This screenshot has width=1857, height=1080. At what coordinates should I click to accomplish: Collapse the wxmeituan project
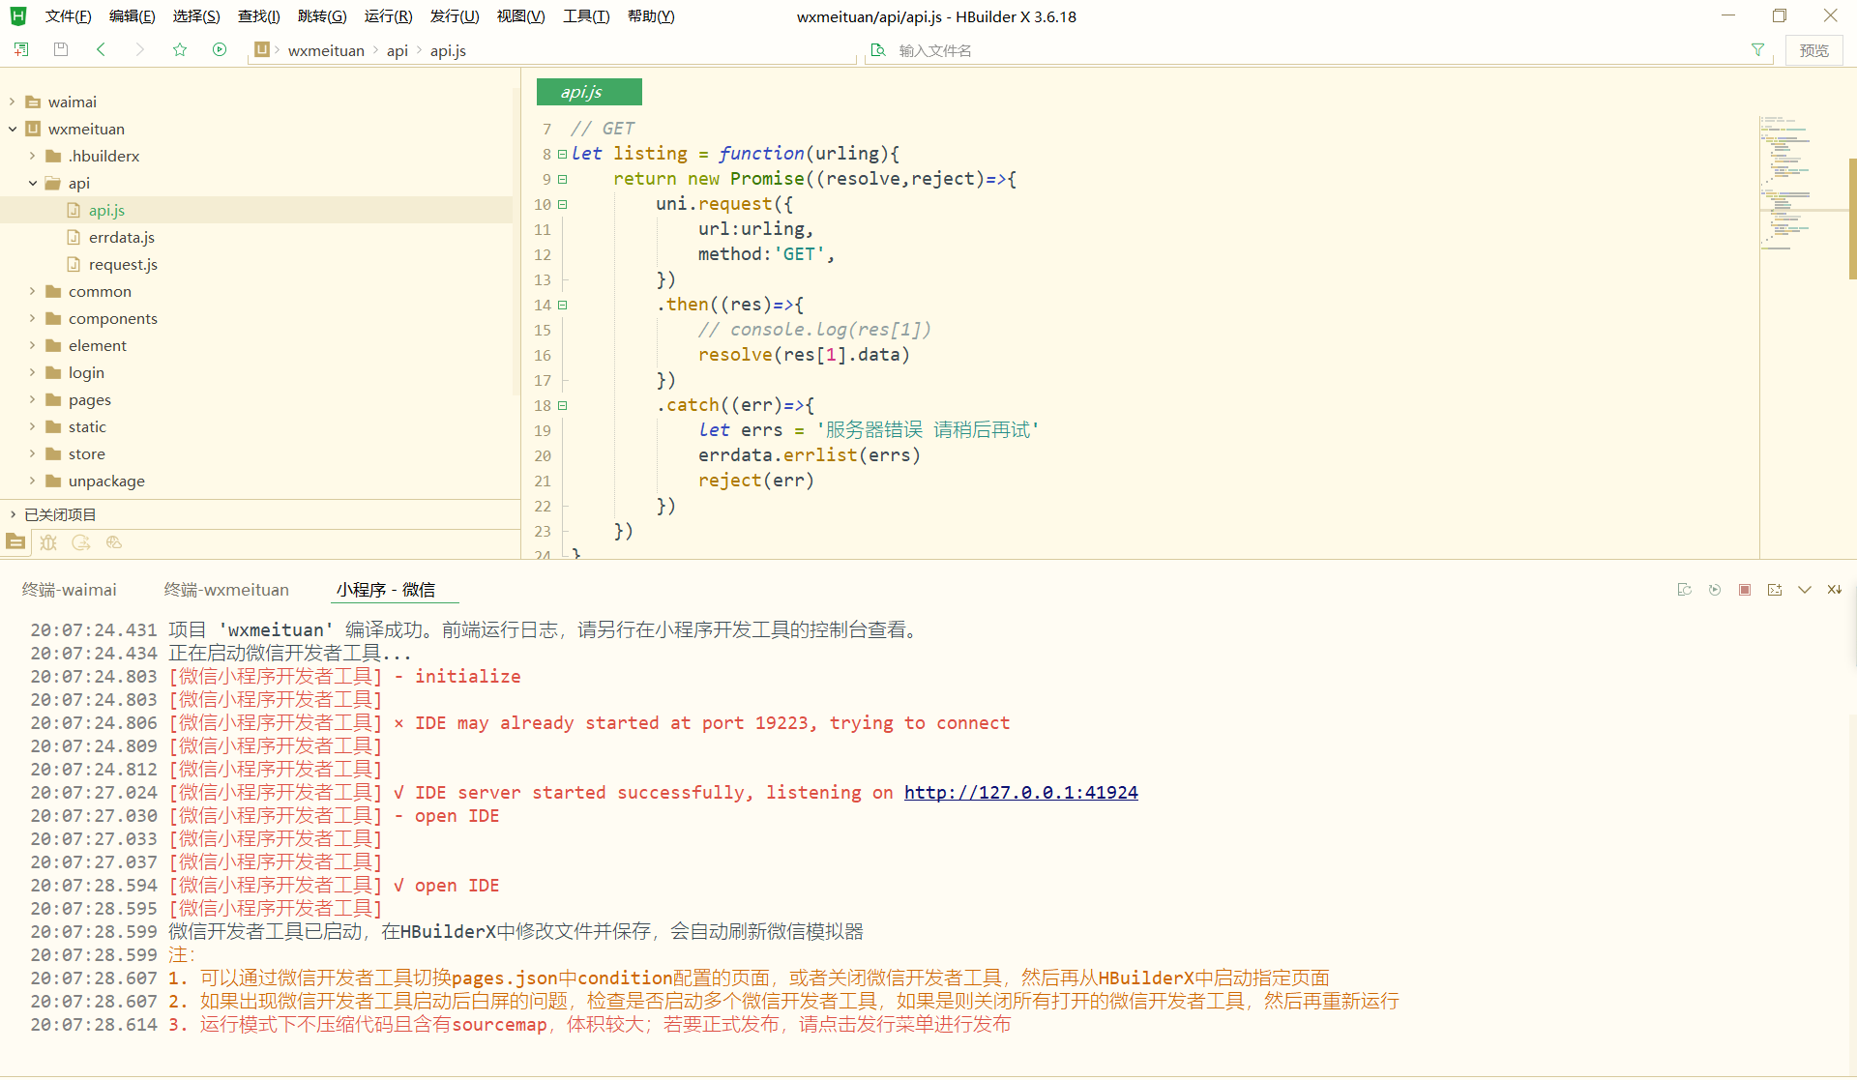click(13, 129)
